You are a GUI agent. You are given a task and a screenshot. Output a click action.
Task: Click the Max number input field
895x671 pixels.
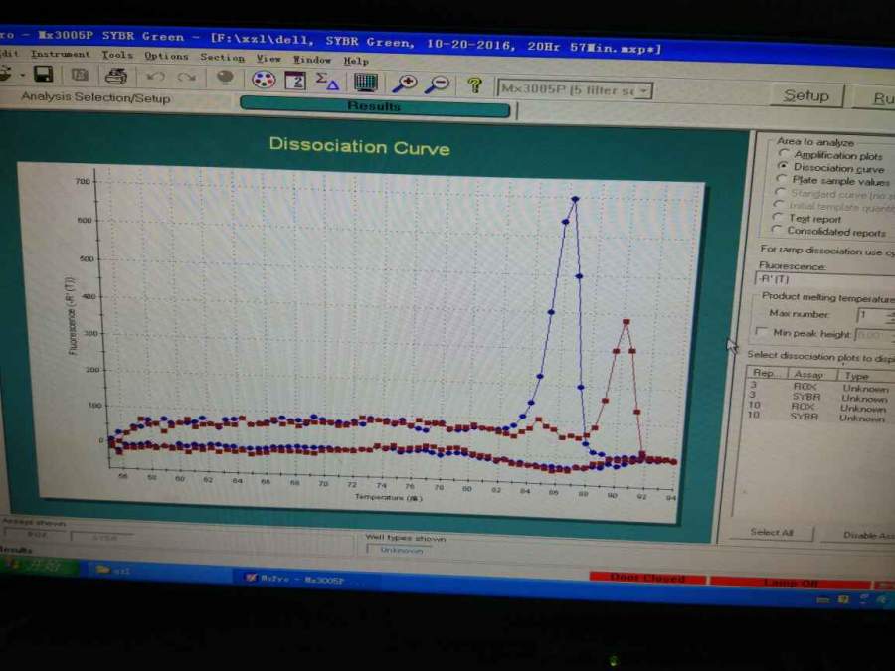(x=871, y=315)
